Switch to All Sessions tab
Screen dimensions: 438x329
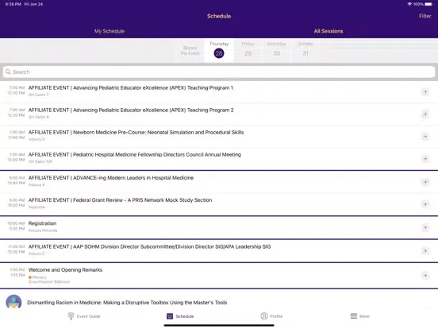click(x=328, y=31)
